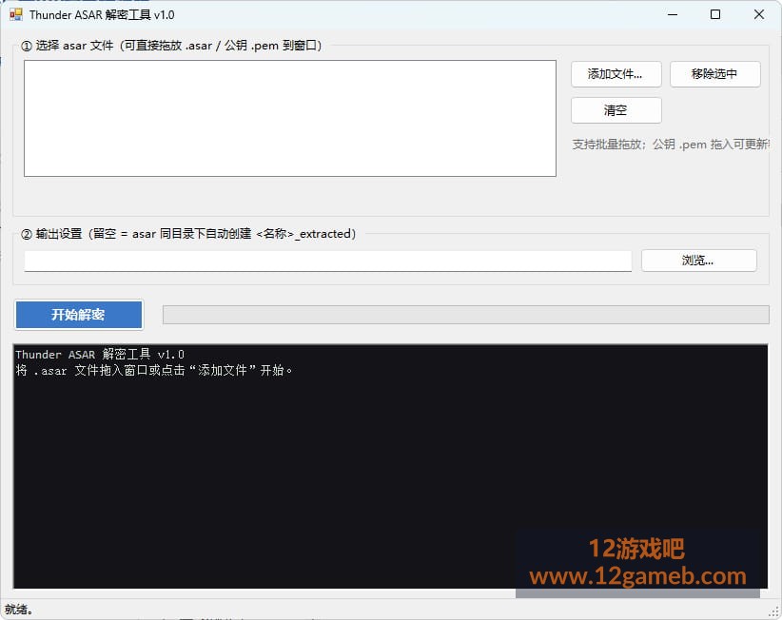Close the Thunder ASAR window
Screen dimensions: 782x620
pyautogui.click(x=758, y=14)
